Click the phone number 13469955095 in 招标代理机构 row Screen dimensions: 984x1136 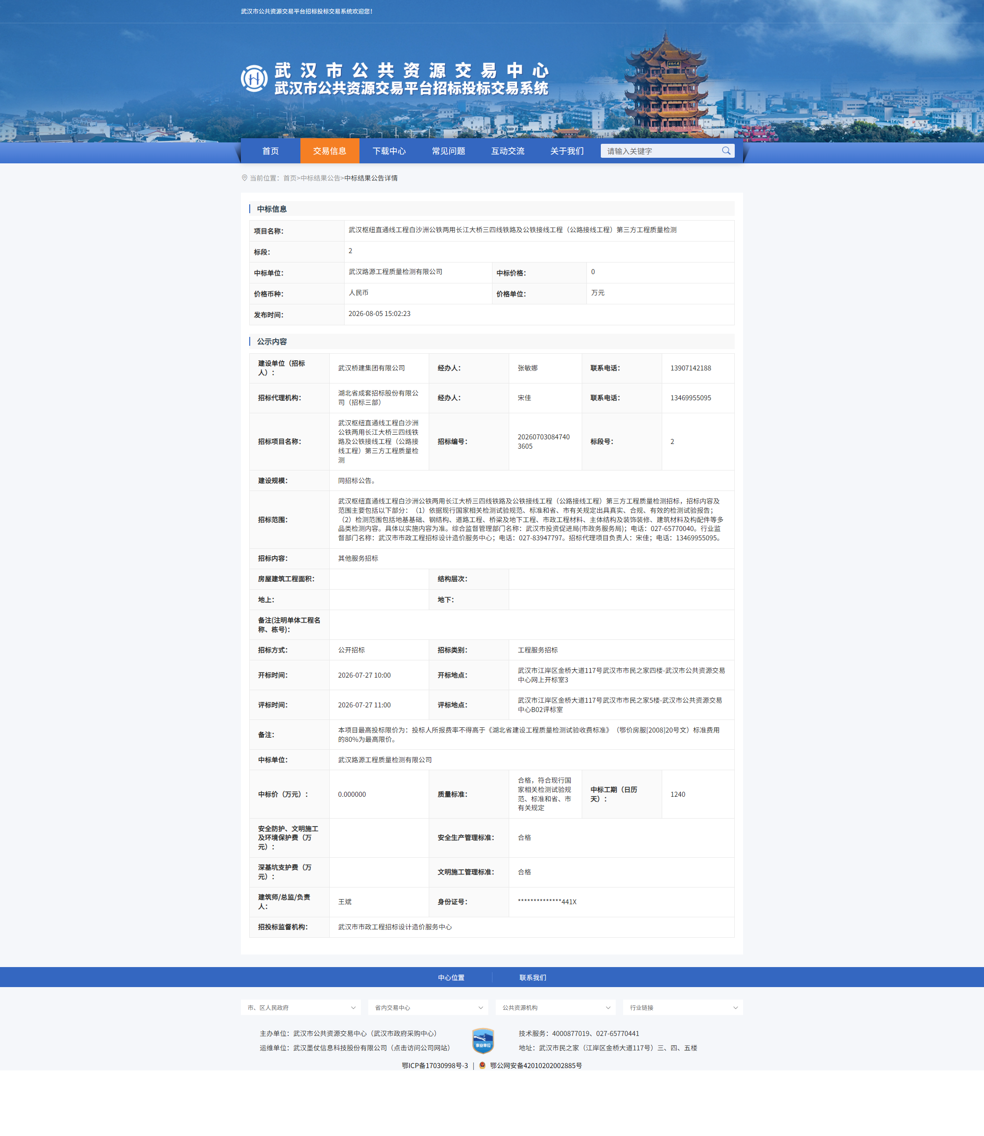coord(690,397)
